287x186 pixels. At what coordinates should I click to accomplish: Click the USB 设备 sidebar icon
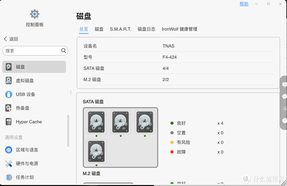pos(25,94)
